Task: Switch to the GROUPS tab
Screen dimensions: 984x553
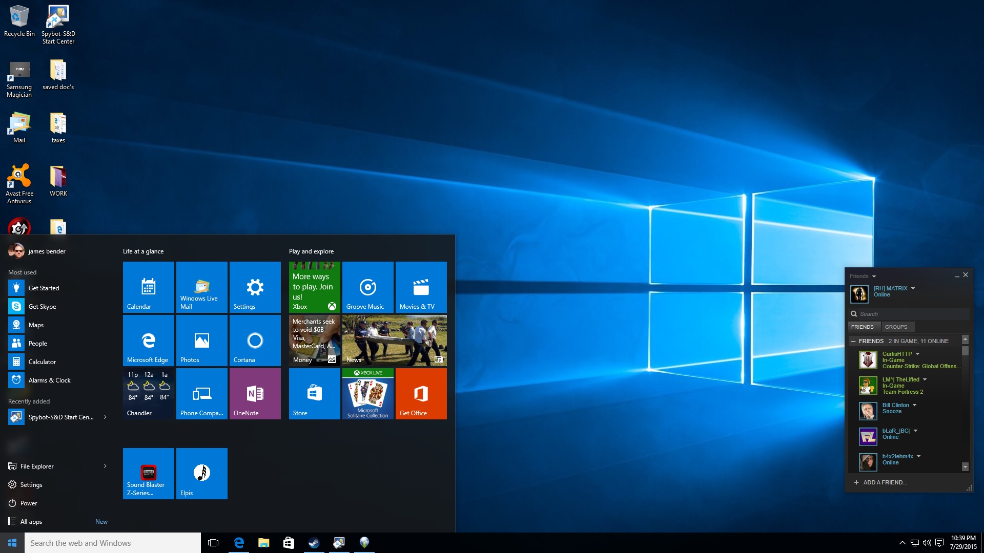Action: tap(896, 327)
